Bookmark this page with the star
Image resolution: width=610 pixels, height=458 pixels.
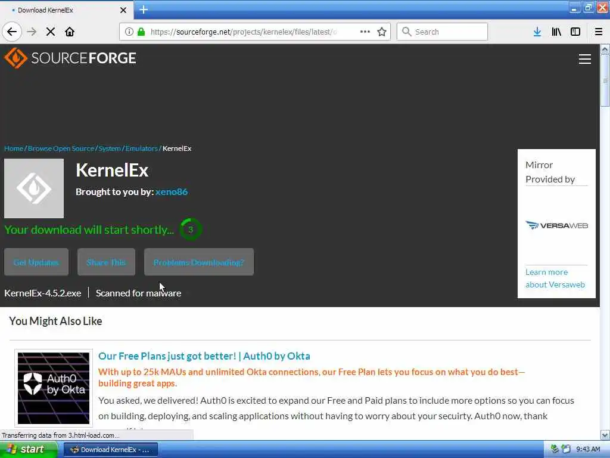point(382,32)
